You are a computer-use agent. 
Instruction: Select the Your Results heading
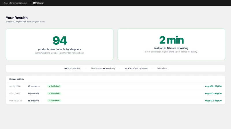pos(17,18)
